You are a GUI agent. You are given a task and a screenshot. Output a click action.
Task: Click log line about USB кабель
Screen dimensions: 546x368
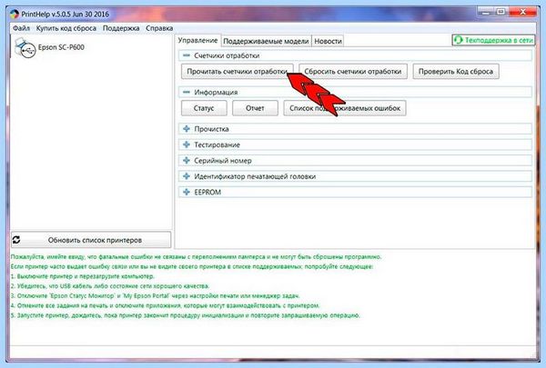[110, 286]
